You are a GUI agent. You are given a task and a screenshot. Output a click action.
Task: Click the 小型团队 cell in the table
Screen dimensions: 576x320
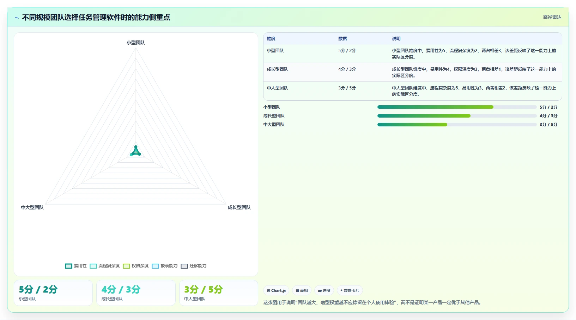(x=275, y=51)
